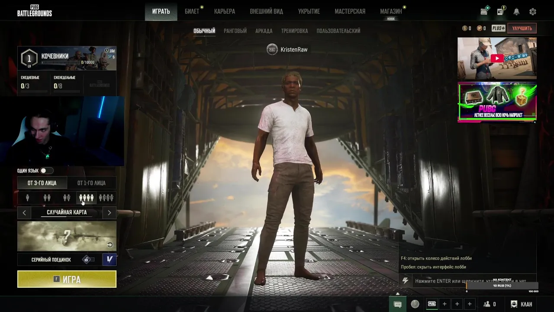This screenshot has width=554, height=312.
Task: Click the yellow ИГРА start button
Action: [x=67, y=279]
